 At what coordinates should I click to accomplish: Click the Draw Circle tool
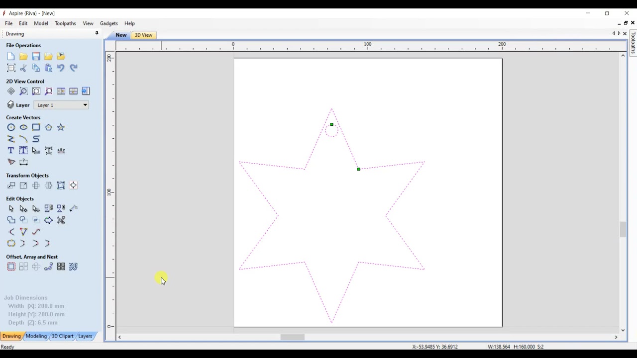click(11, 127)
